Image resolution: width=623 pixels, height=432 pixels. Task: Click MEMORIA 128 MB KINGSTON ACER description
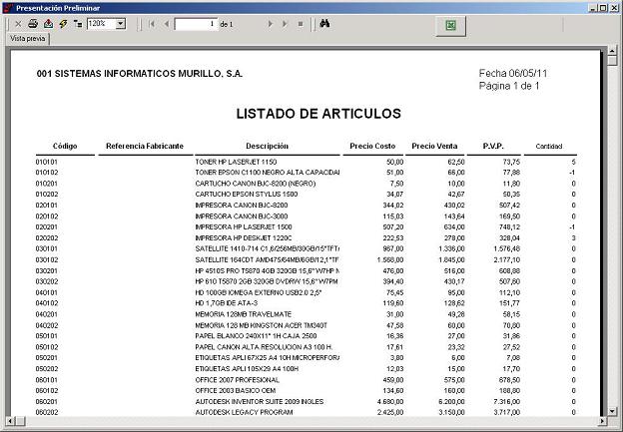[x=261, y=325]
